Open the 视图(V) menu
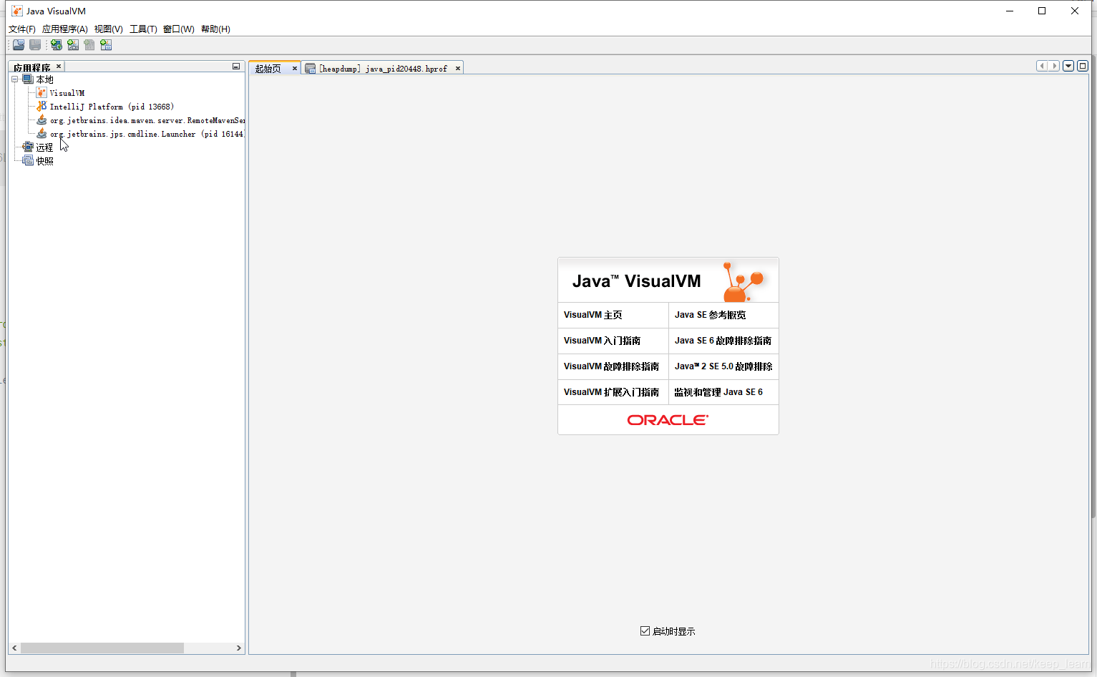 pyautogui.click(x=109, y=29)
